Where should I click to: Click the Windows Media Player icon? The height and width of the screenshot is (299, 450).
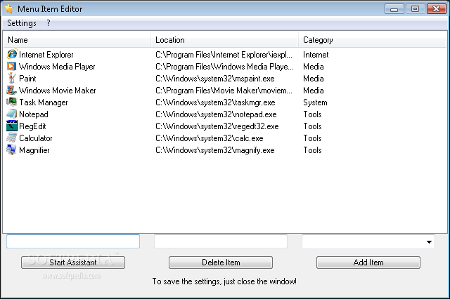pyautogui.click(x=12, y=67)
